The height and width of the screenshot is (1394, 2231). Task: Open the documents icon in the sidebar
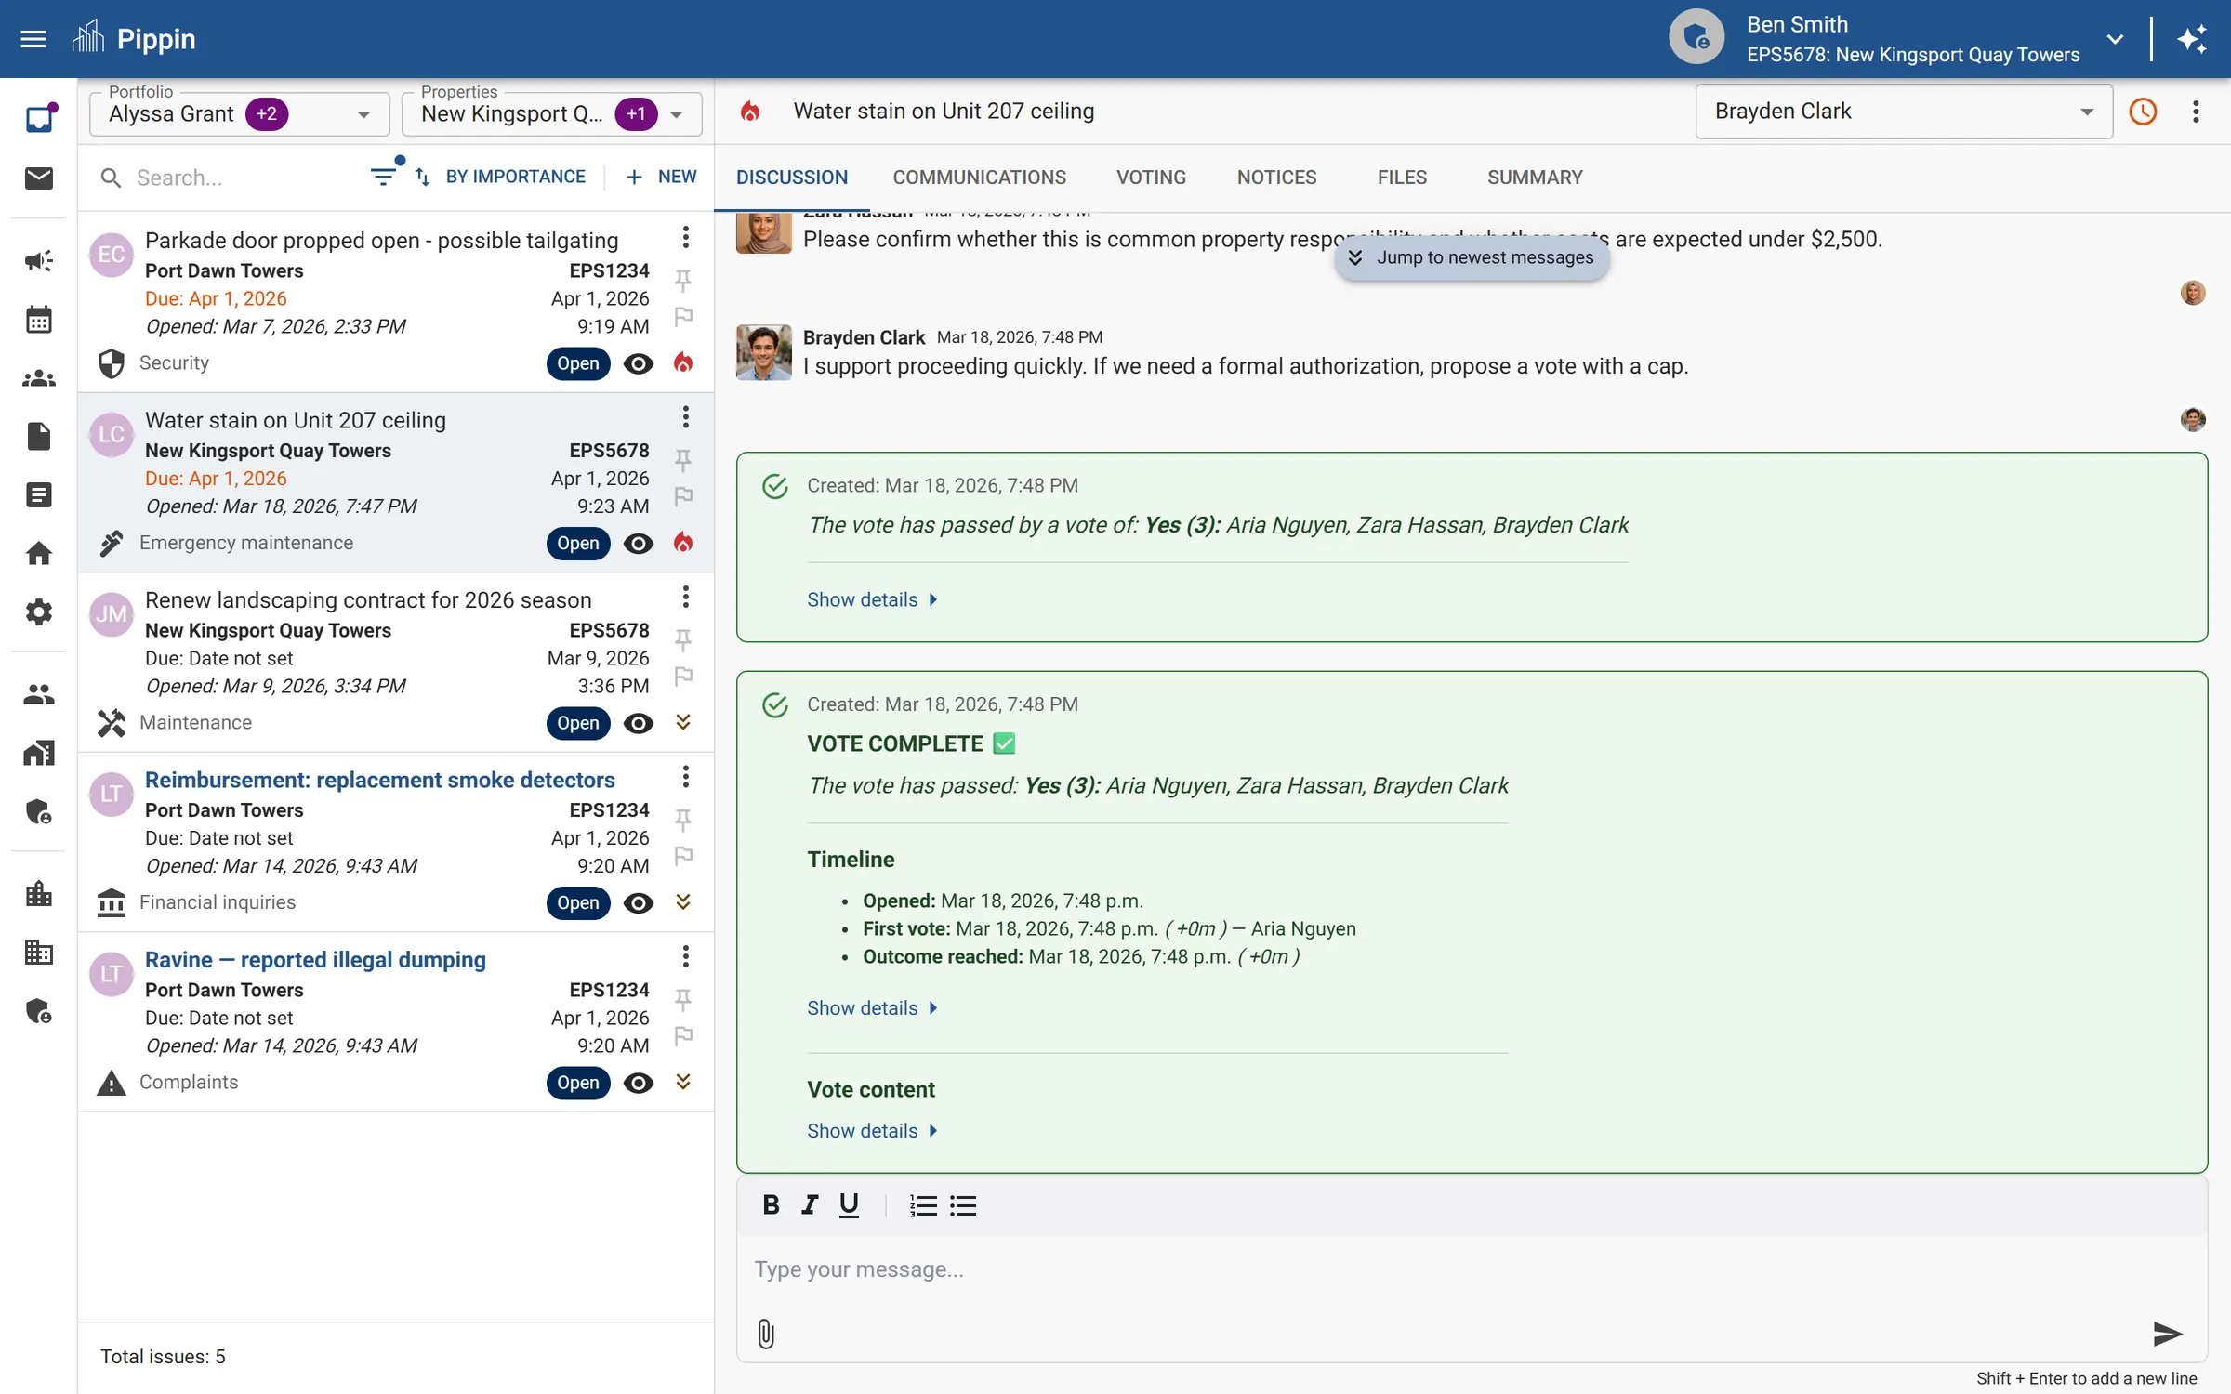point(38,436)
